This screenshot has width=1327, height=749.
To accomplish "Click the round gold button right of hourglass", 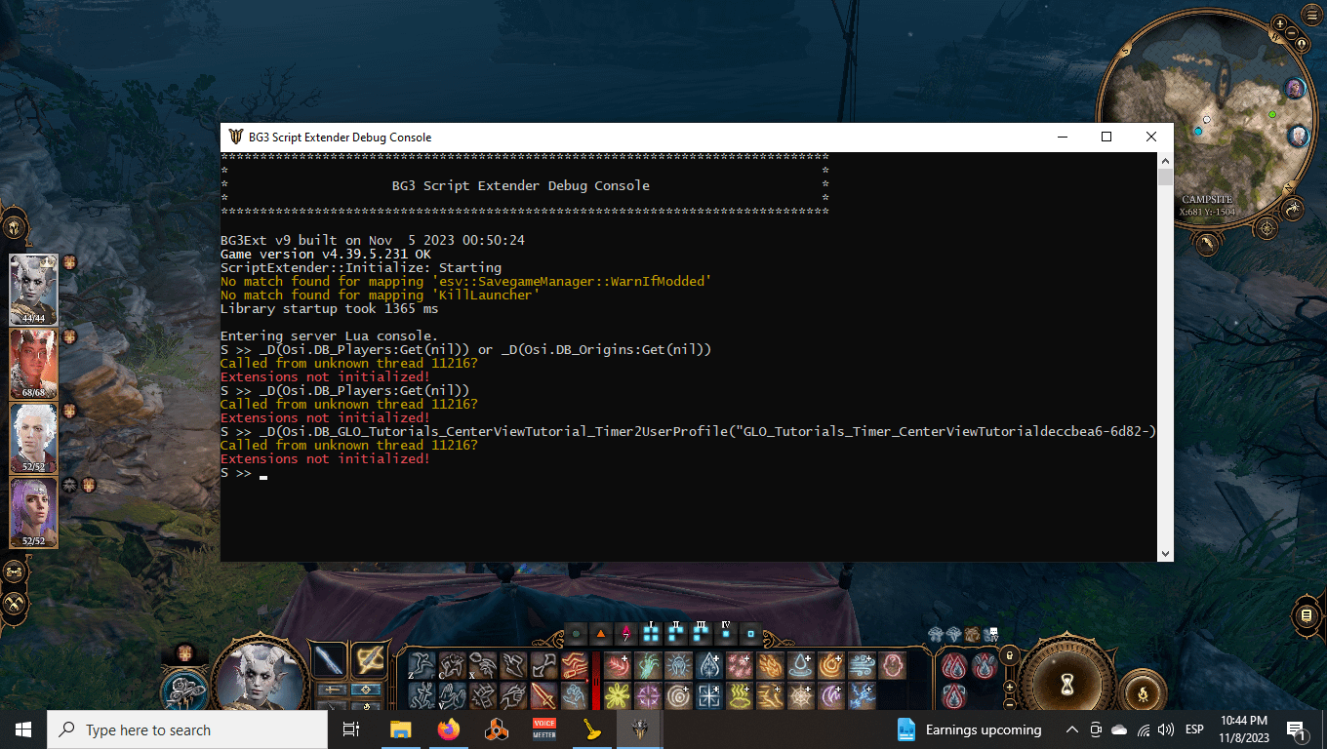I will click(x=1143, y=694).
